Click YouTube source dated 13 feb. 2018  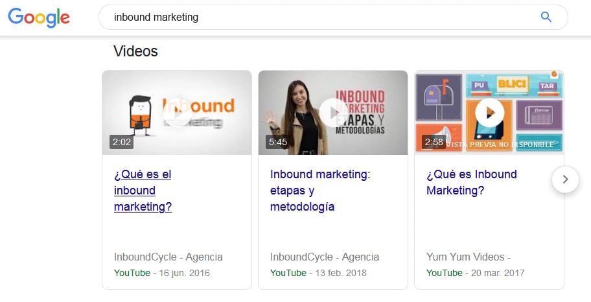[288, 273]
